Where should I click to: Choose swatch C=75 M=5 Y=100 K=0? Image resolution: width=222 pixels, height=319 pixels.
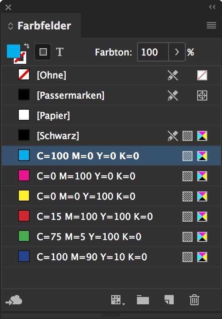pos(111,236)
